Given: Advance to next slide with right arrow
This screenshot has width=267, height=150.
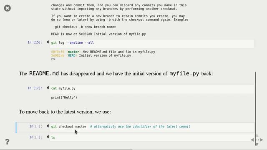Looking at the screenshot, I should [x=262, y=140].
